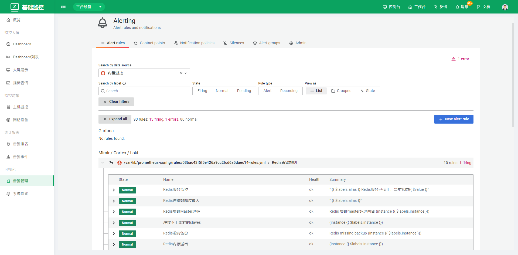This screenshot has width=518, height=255.
Task: Switch view to List
Action: coord(316,91)
